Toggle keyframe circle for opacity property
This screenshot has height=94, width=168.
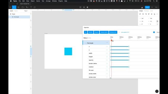click(x=107, y=60)
